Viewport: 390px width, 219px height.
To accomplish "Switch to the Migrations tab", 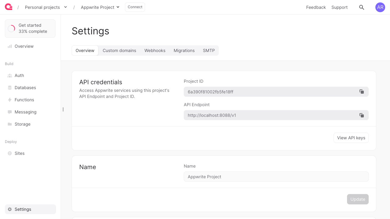I will click(184, 50).
